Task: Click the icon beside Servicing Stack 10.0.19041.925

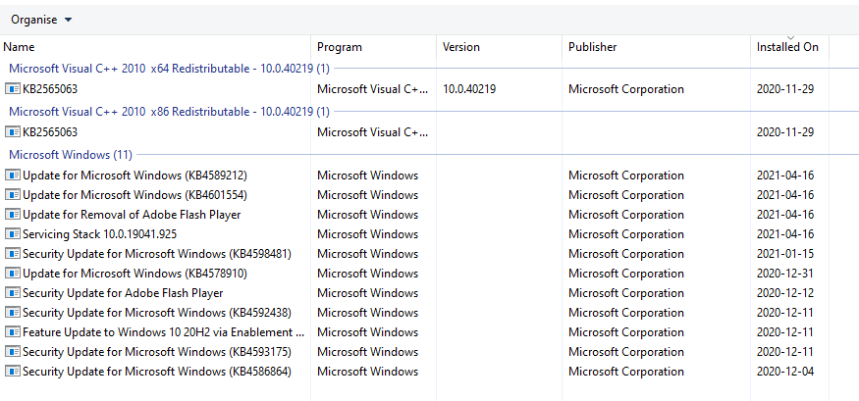Action: (x=13, y=234)
